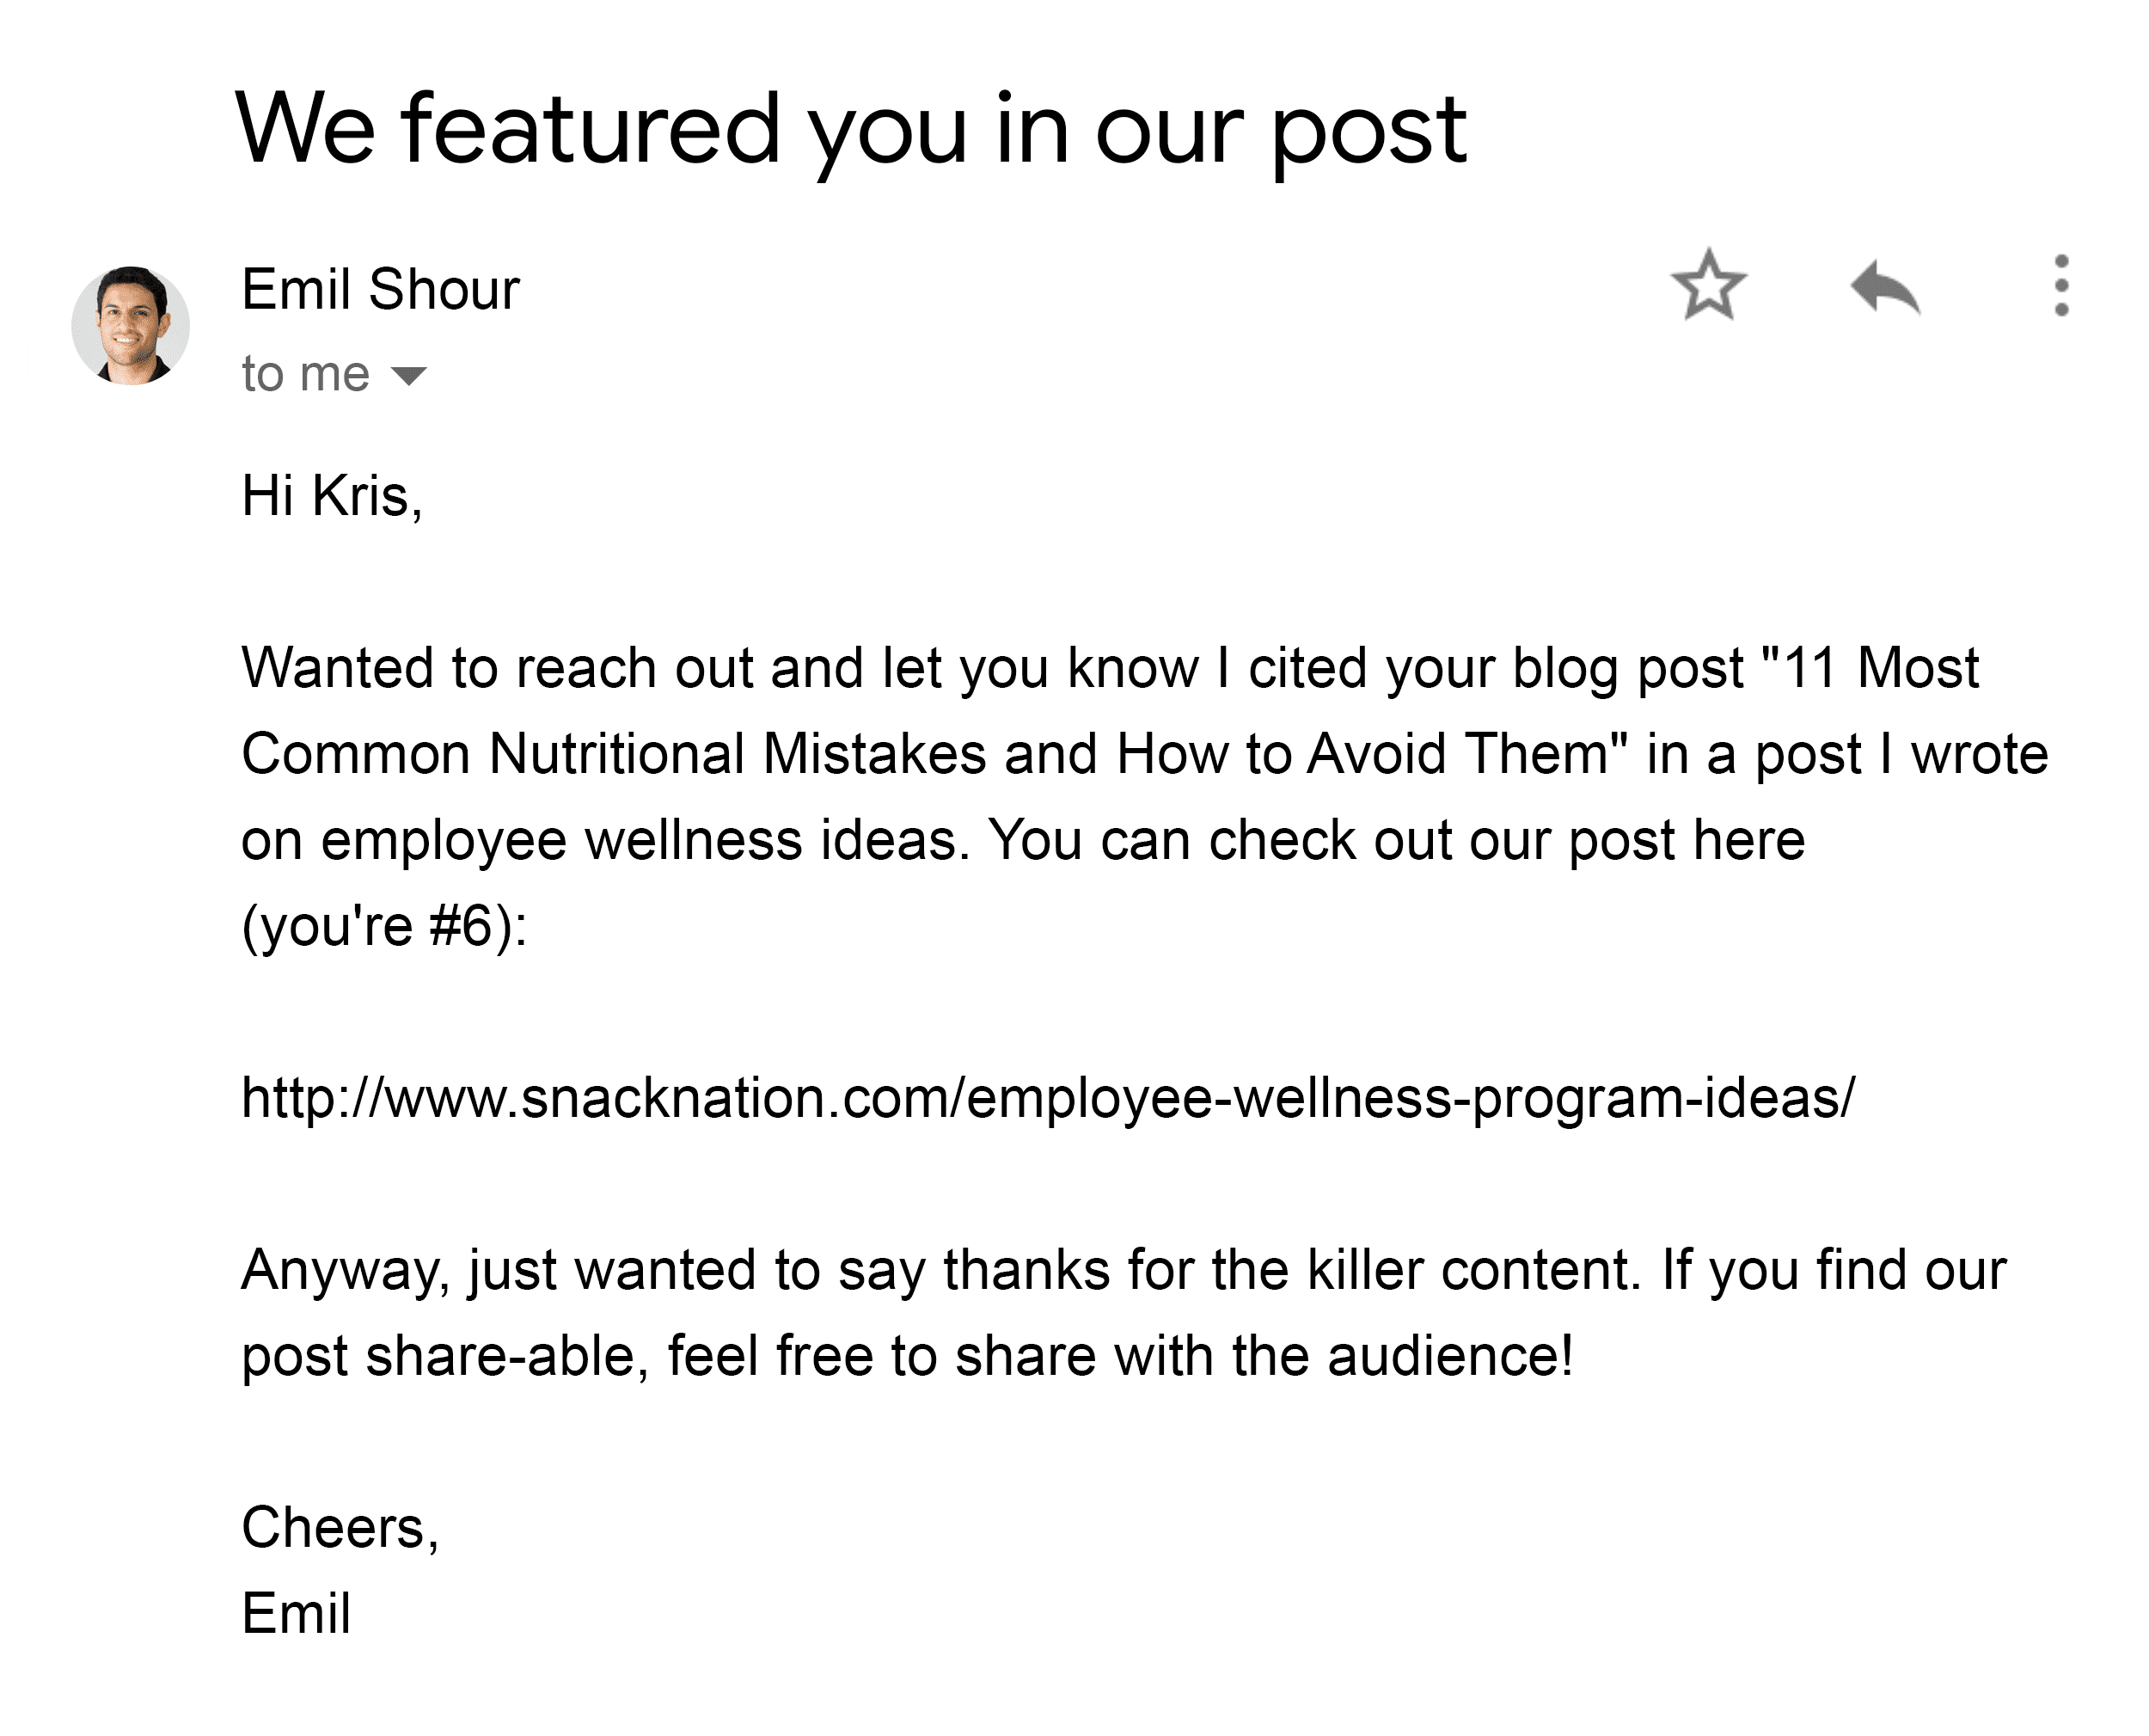Open the snacknation employee wellness link
Viewport: 2149px width, 1736px height.
tap(1049, 1098)
